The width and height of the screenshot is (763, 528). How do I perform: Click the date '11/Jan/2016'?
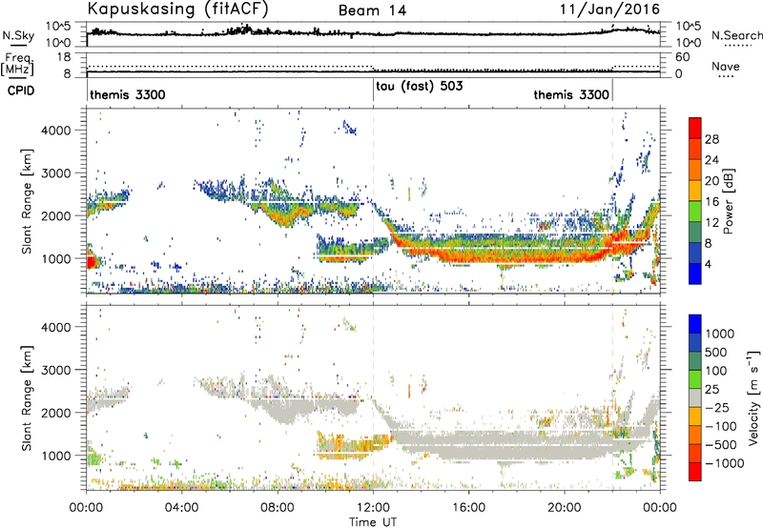coord(610,10)
